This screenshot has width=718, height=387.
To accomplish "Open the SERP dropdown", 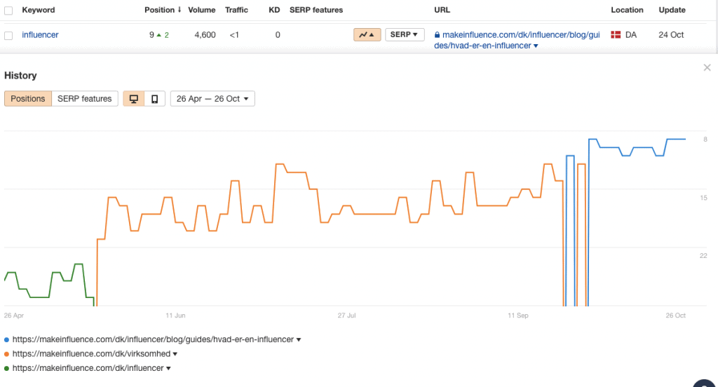I will [x=405, y=35].
